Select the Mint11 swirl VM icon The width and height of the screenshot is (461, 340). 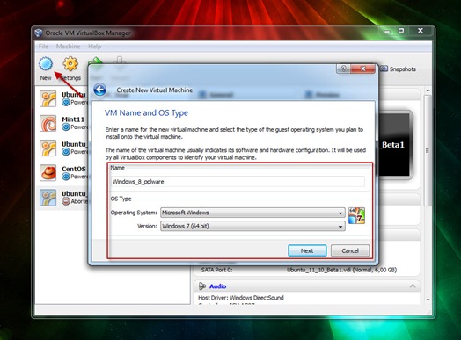pos(48,123)
